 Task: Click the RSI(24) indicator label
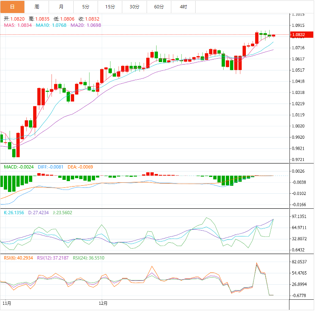tap(88, 258)
